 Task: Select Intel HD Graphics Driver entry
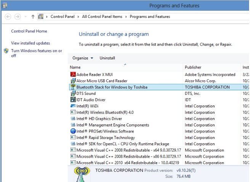pyautogui.click(x=99, y=119)
